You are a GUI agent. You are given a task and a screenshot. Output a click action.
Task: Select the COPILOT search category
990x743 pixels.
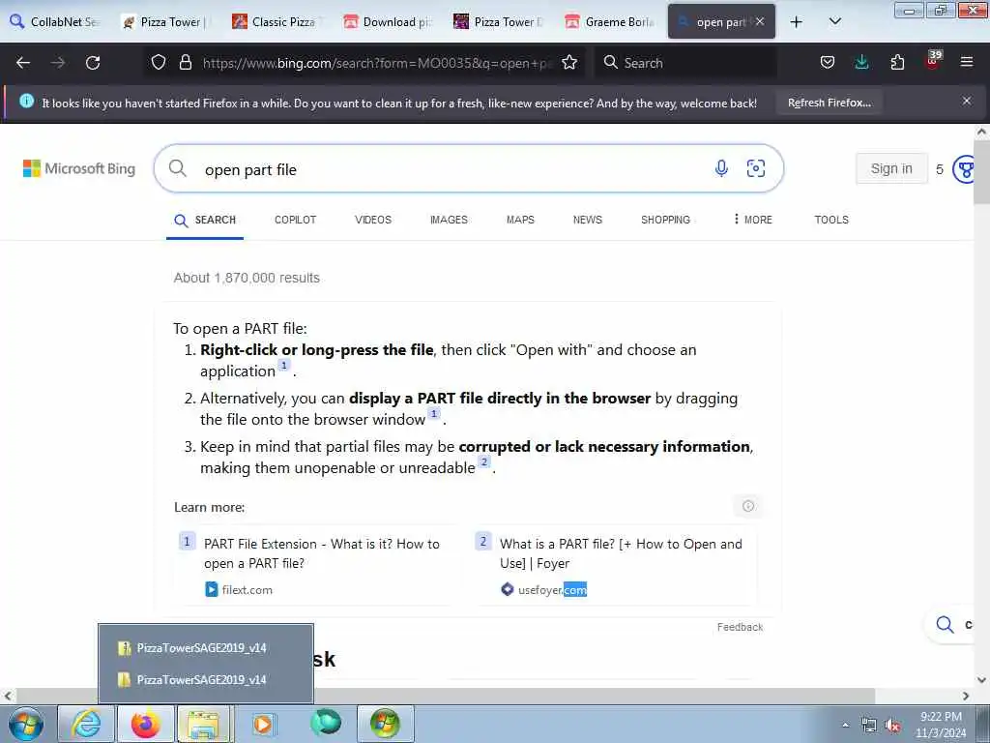tap(295, 220)
